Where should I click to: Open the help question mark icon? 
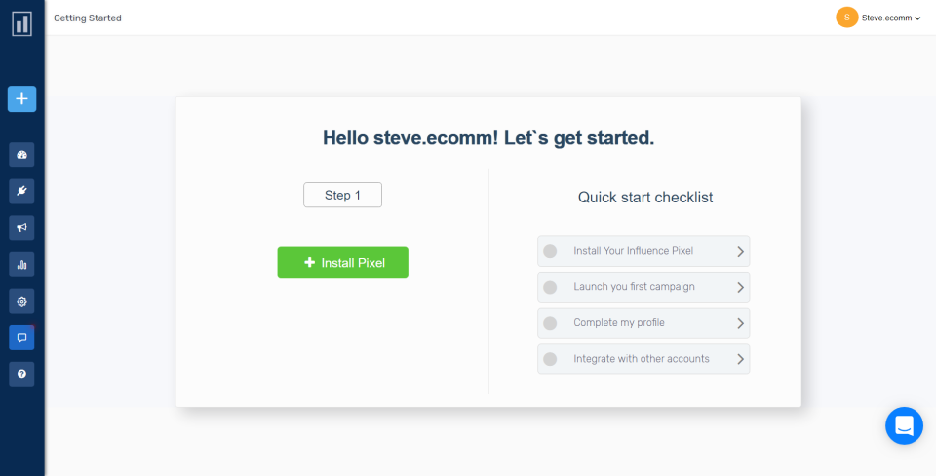pyautogui.click(x=21, y=374)
